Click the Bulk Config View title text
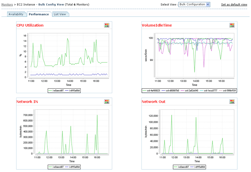Viewport: 251px width, 172px height. pyautogui.click(x=51, y=4)
